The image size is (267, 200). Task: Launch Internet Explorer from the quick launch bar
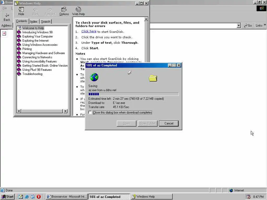(x=27, y=197)
